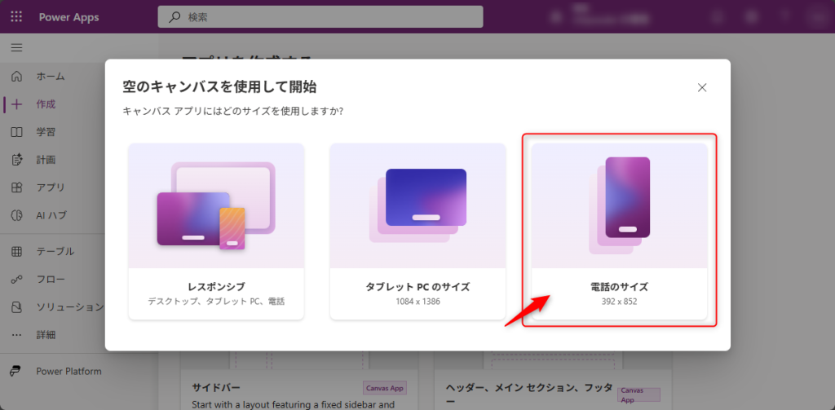Choose the レスポンシブ layout card
Viewport: 835px width, 410px height.
pos(216,231)
